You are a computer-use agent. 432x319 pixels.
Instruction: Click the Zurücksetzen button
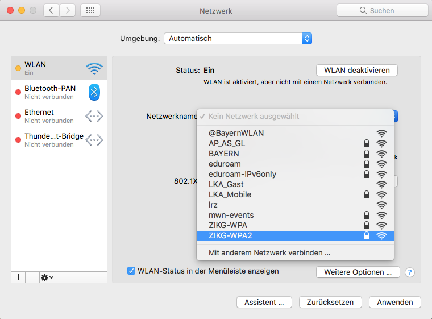(330, 302)
